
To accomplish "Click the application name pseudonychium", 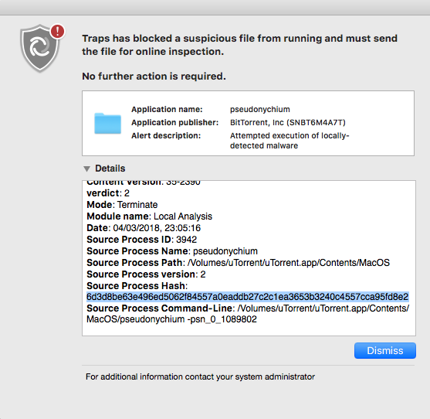I will pyautogui.click(x=259, y=110).
